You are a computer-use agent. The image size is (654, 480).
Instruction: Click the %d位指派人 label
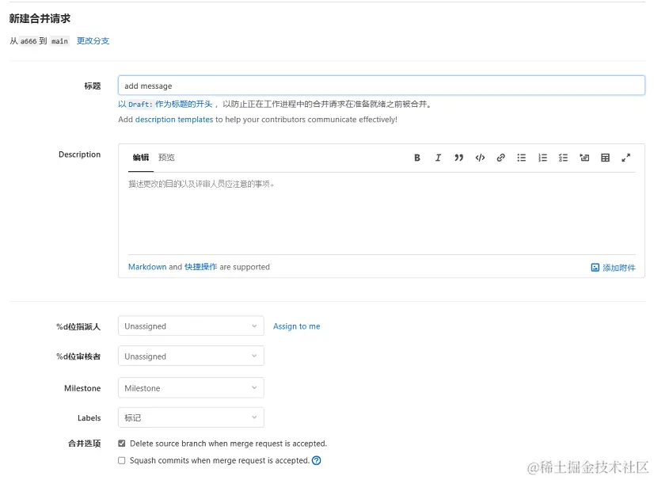[78, 326]
